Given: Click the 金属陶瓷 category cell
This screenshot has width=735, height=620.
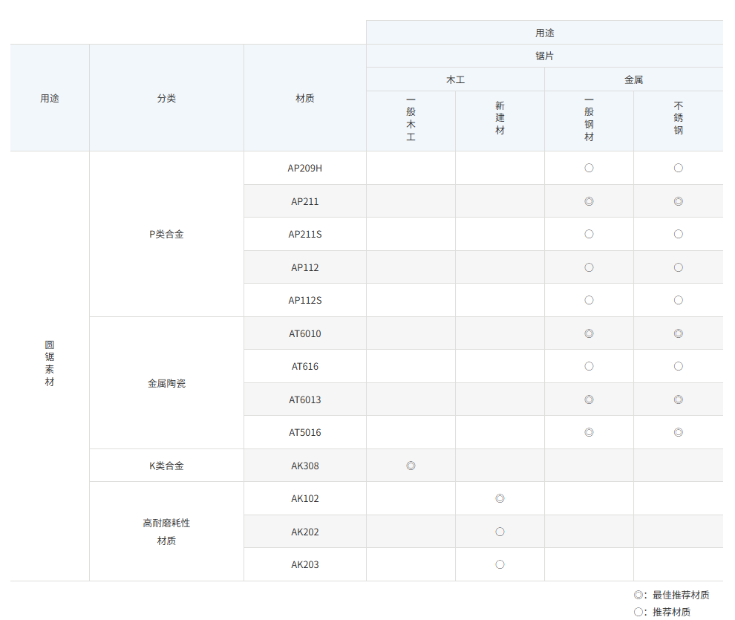Looking at the screenshot, I should pyautogui.click(x=166, y=383).
